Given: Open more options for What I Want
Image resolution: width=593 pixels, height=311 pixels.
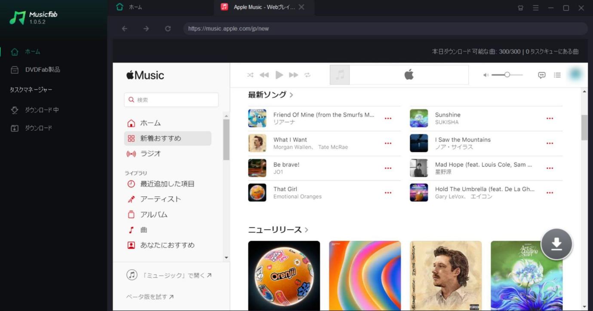Looking at the screenshot, I should click(388, 143).
